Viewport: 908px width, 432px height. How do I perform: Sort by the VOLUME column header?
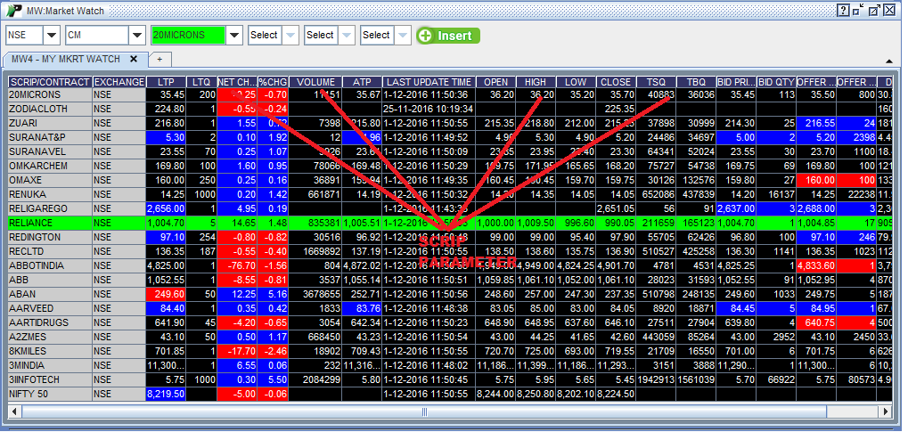[x=317, y=82]
